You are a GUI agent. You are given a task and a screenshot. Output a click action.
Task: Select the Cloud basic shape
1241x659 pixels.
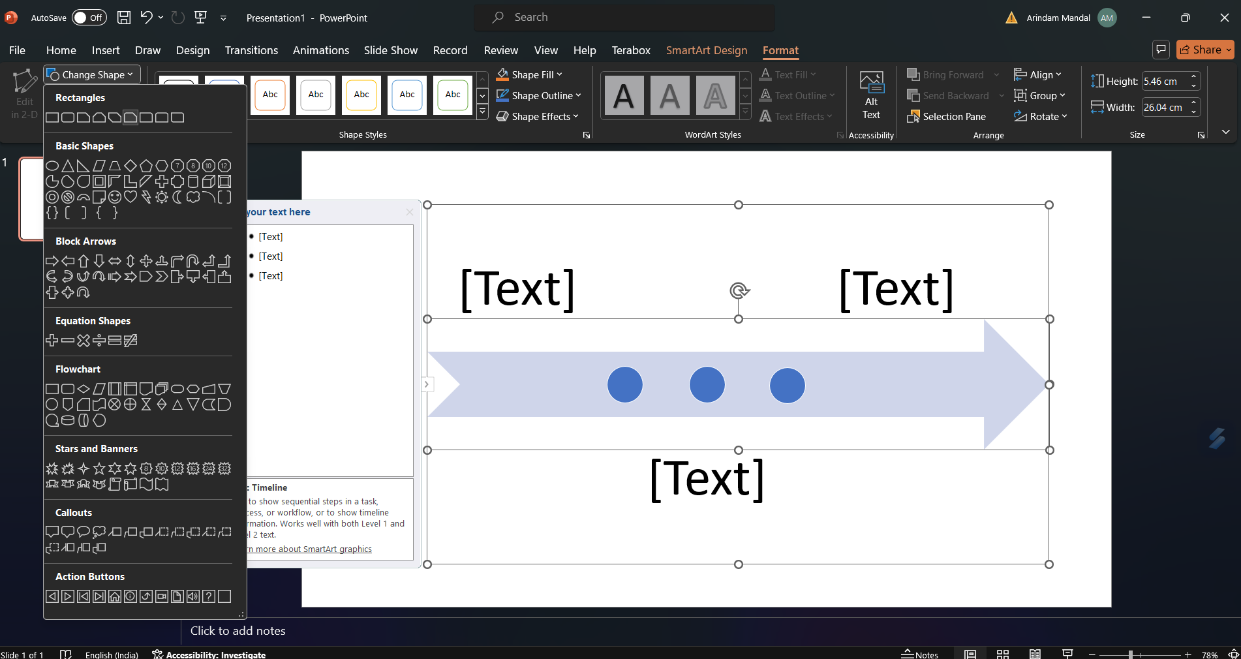click(x=193, y=197)
